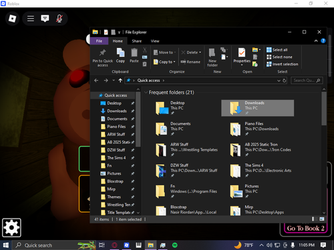This screenshot has height=250, width=334.
Task: Open Task View on taskbar
Action: coord(102,245)
